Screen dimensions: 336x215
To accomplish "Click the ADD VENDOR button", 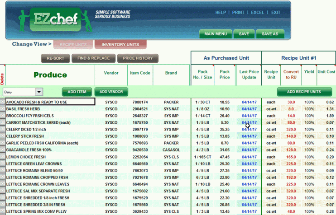I will 111,92.
